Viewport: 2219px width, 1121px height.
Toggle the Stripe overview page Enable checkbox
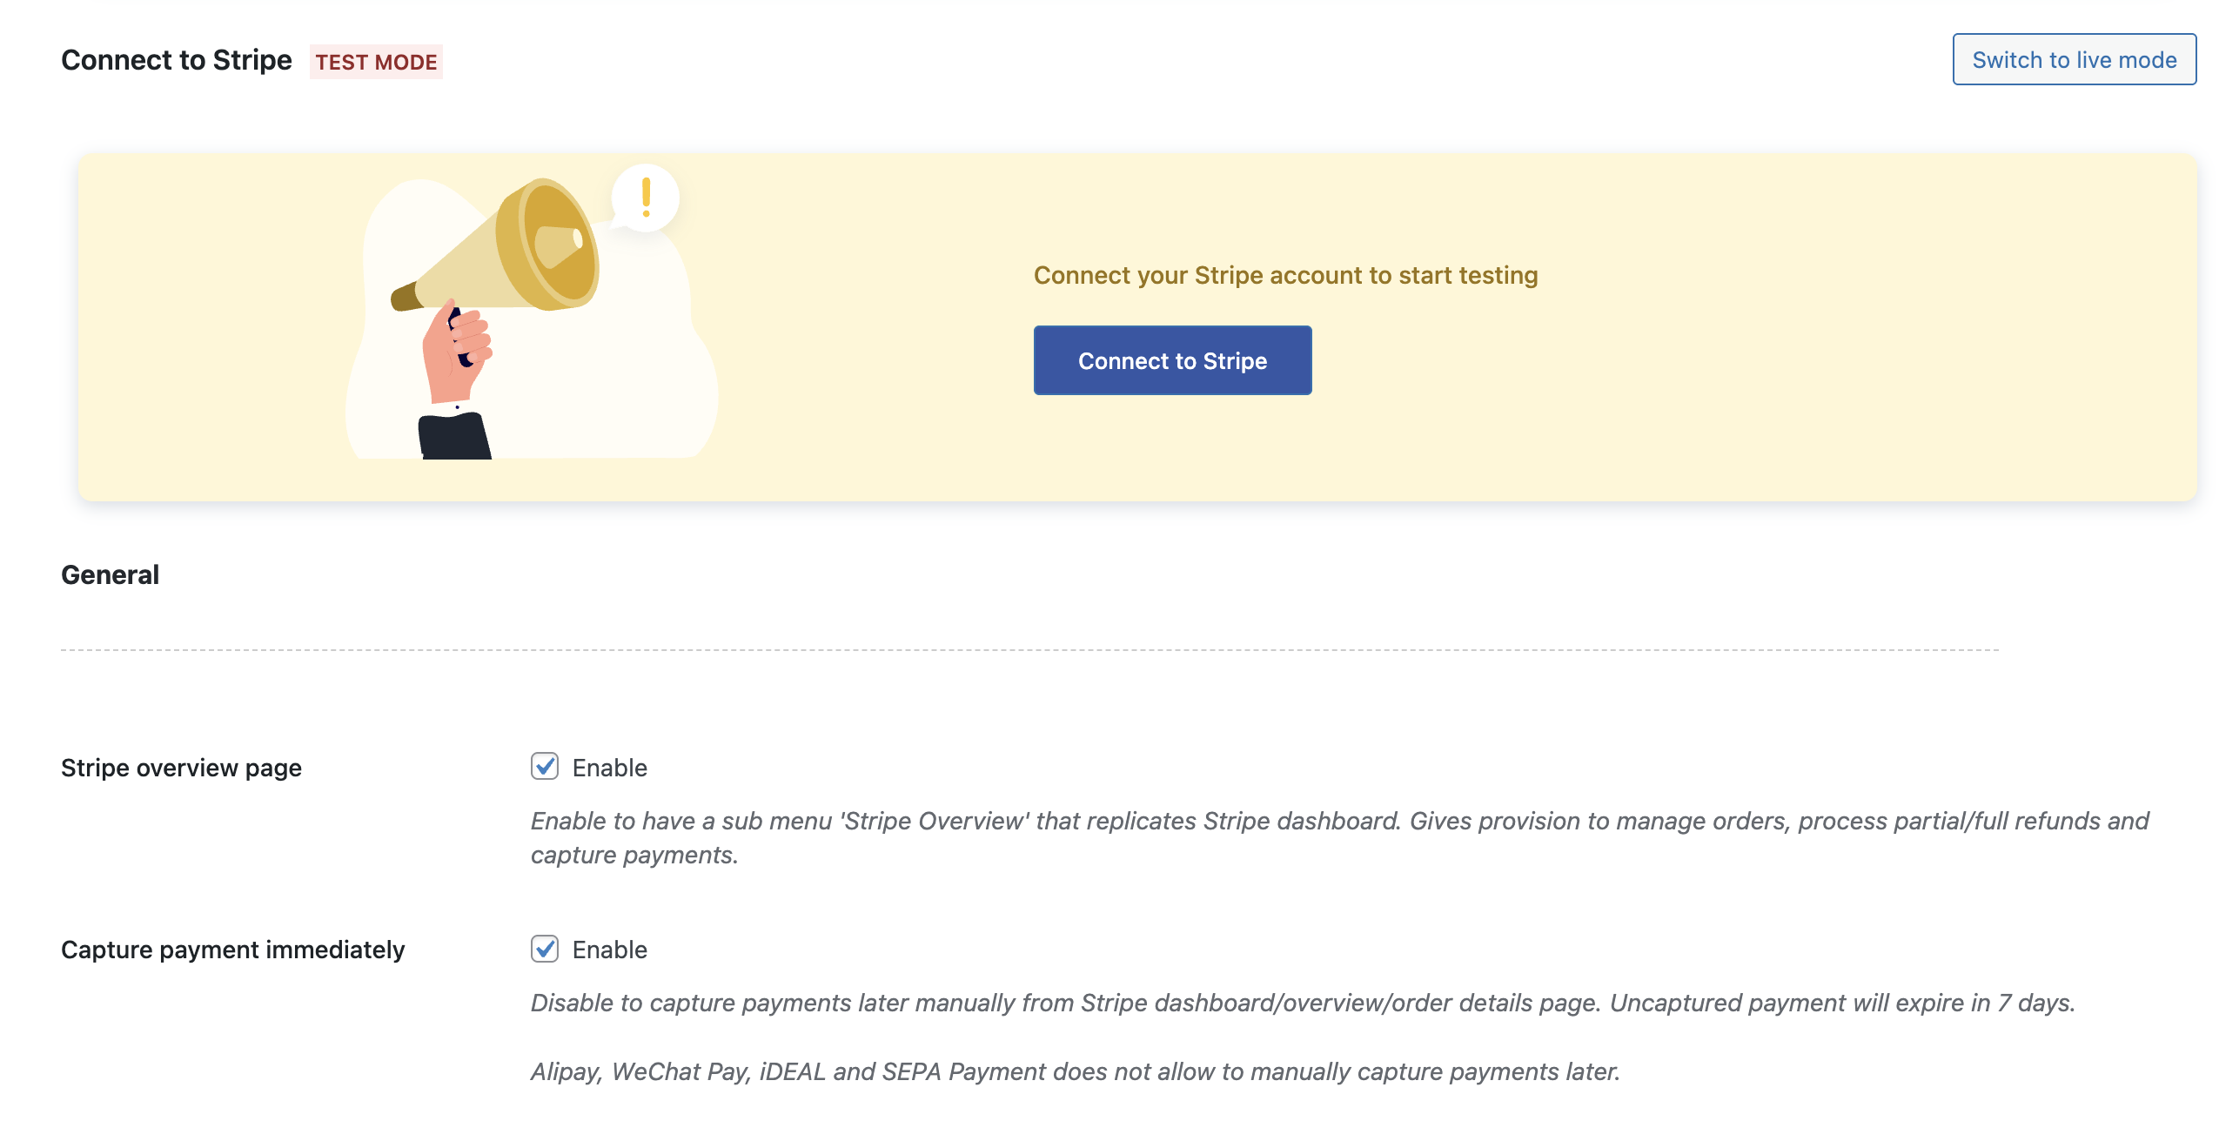click(545, 767)
